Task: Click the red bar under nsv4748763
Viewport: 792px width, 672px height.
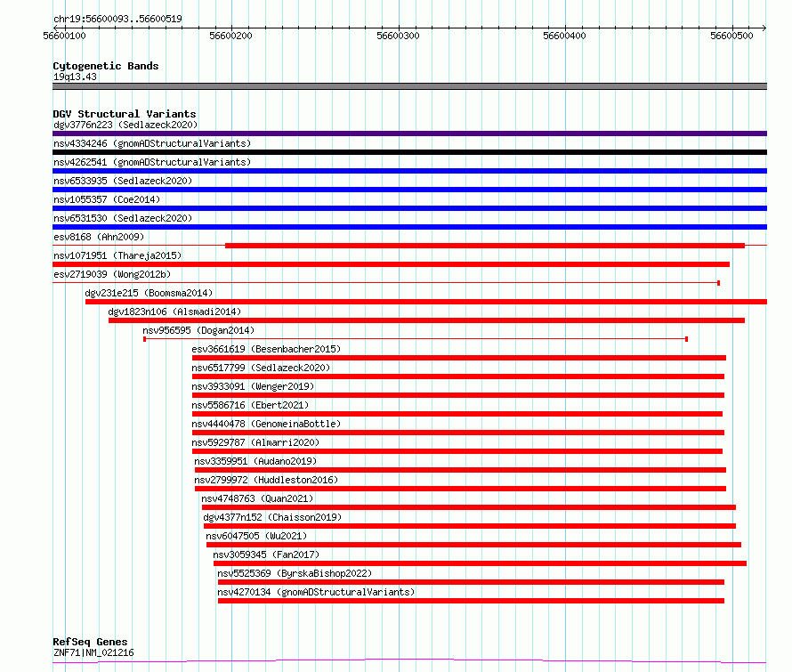Action: coord(469,508)
